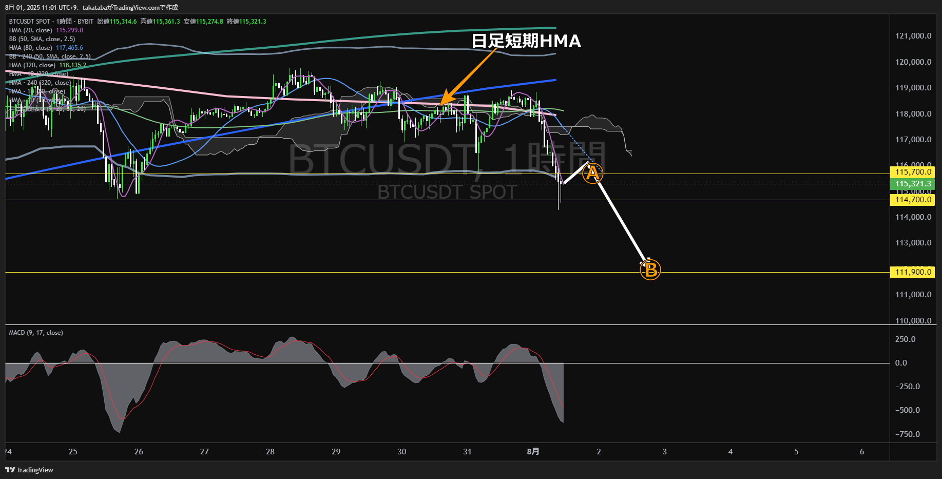Image resolution: width=942 pixels, height=479 pixels.
Task: Click the HMA 80 value 117,465.6
Action: (70, 48)
